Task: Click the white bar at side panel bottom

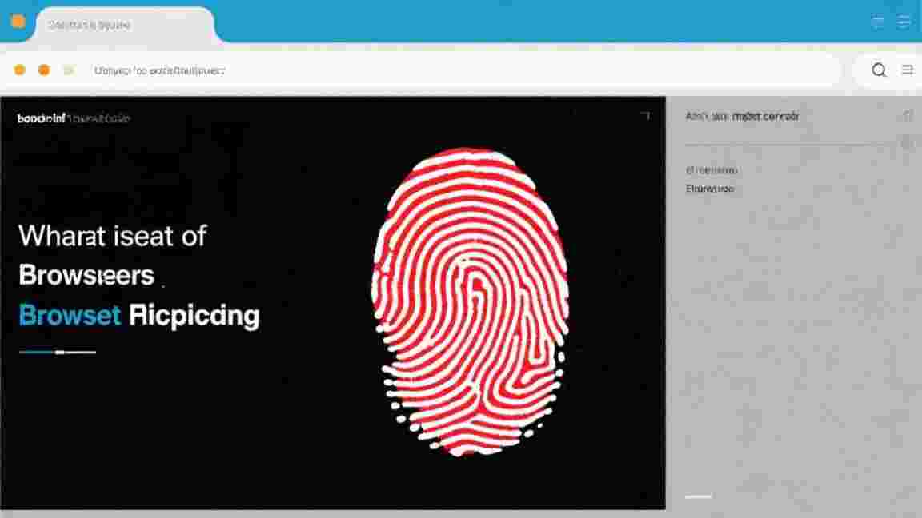Action: (699, 497)
